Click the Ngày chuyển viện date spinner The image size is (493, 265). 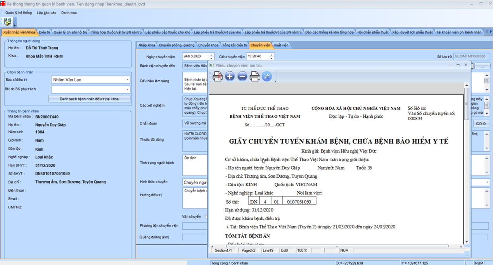pos(211,56)
